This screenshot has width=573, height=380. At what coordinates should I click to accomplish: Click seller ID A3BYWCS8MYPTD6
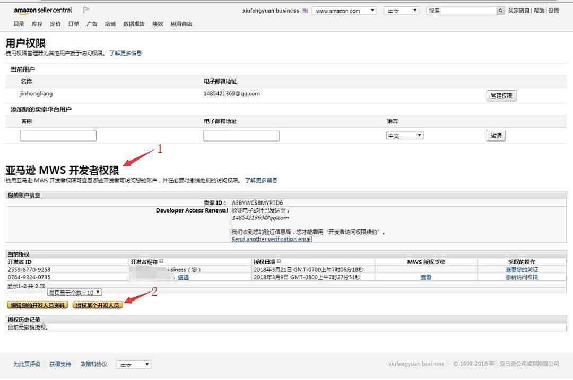coord(257,202)
